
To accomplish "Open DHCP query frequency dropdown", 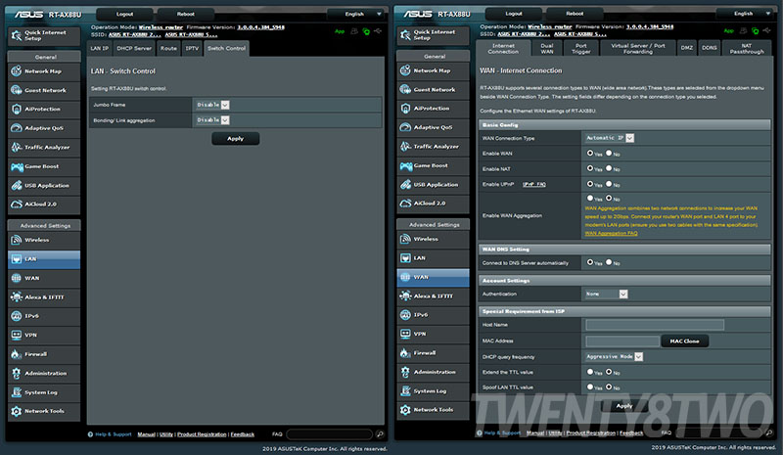I will [x=614, y=356].
